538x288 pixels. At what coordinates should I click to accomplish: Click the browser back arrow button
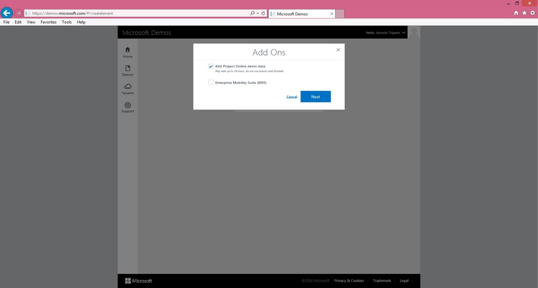coord(7,13)
